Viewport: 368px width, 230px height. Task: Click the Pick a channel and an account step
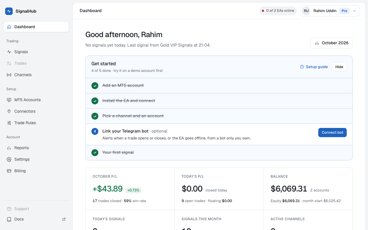219,116
